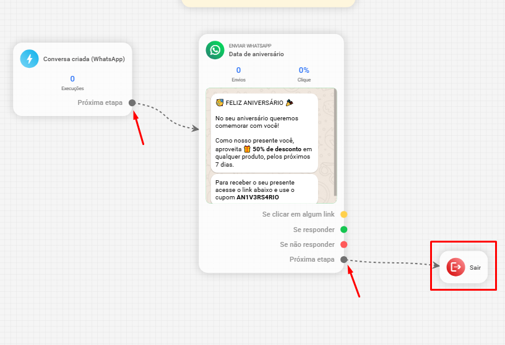505x345 pixels.
Task: Select the green 'Se responder' connector dot
Action: pyautogui.click(x=344, y=230)
